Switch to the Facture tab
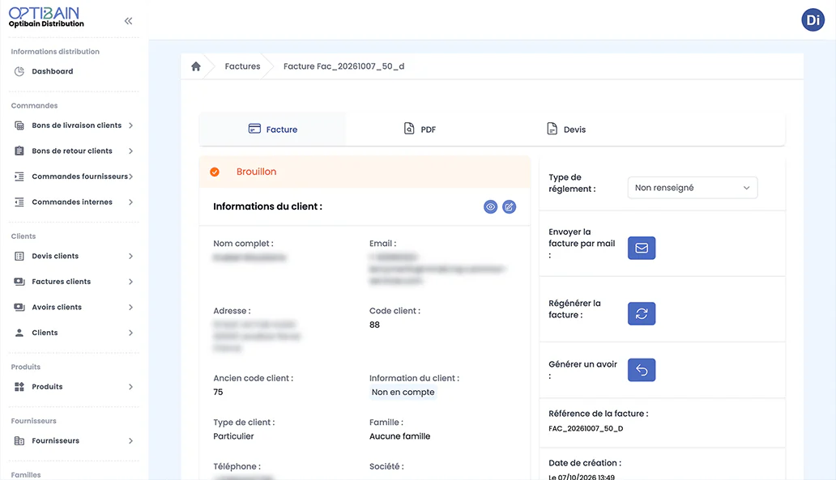 pyautogui.click(x=272, y=129)
